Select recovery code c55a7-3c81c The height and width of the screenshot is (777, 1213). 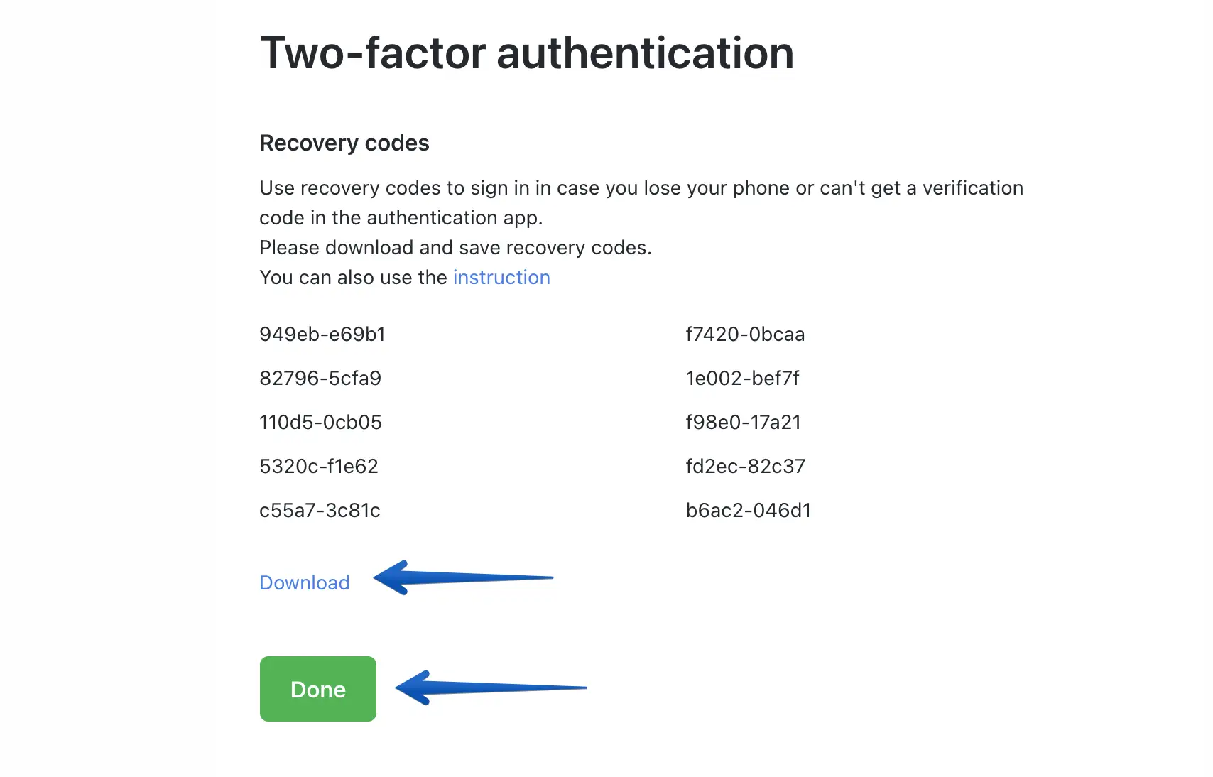pos(320,510)
